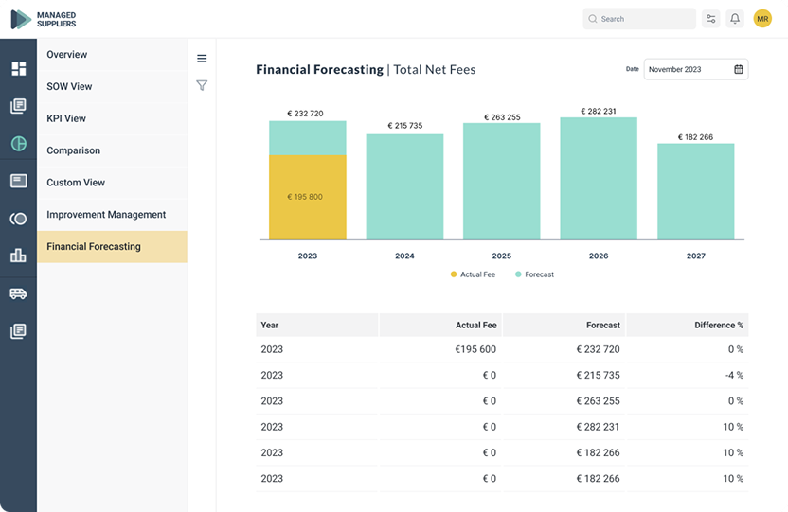The height and width of the screenshot is (512, 788).
Task: Toggle the hamburger menu icon
Action: pos(202,59)
